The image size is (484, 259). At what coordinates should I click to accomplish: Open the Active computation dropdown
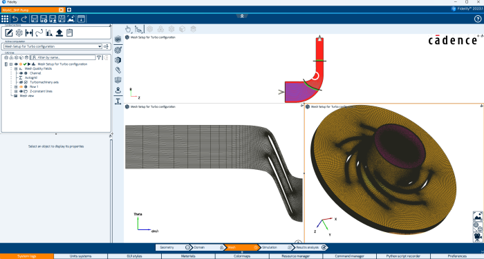point(53,46)
